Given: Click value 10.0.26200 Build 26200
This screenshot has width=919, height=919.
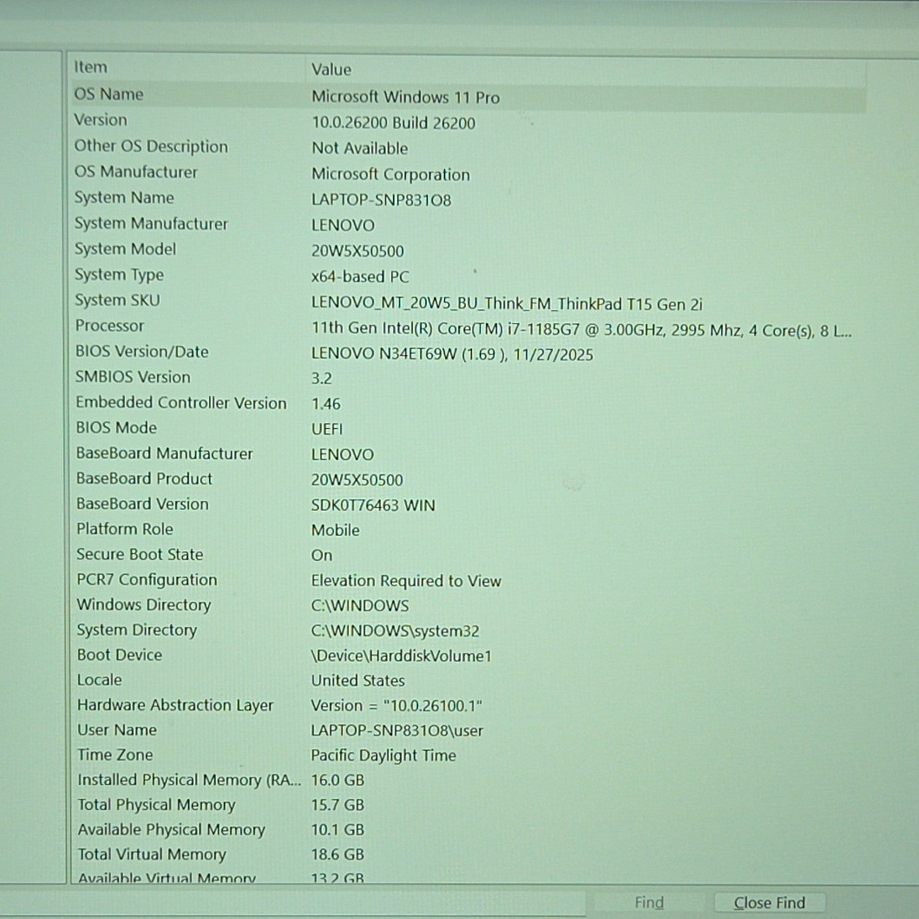Looking at the screenshot, I should [393, 123].
